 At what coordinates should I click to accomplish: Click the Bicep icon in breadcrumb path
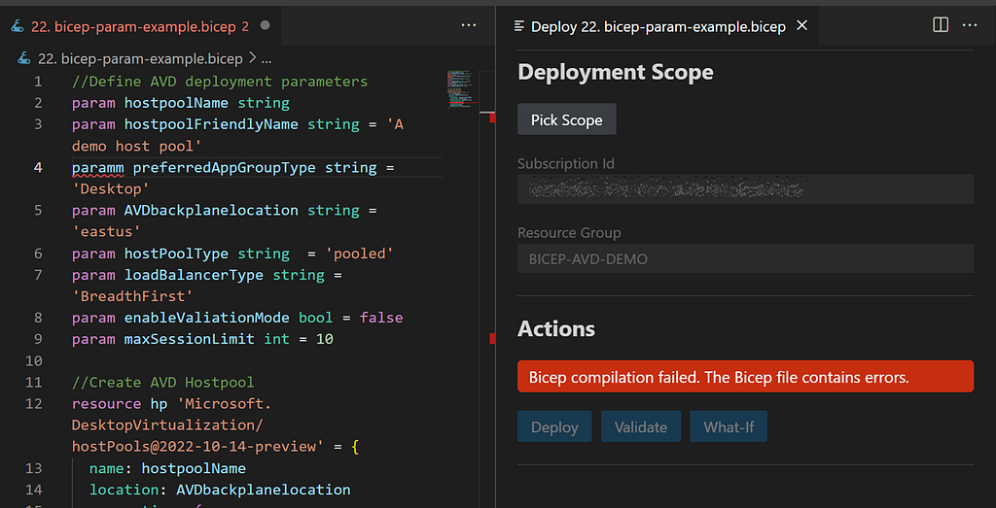click(24, 59)
